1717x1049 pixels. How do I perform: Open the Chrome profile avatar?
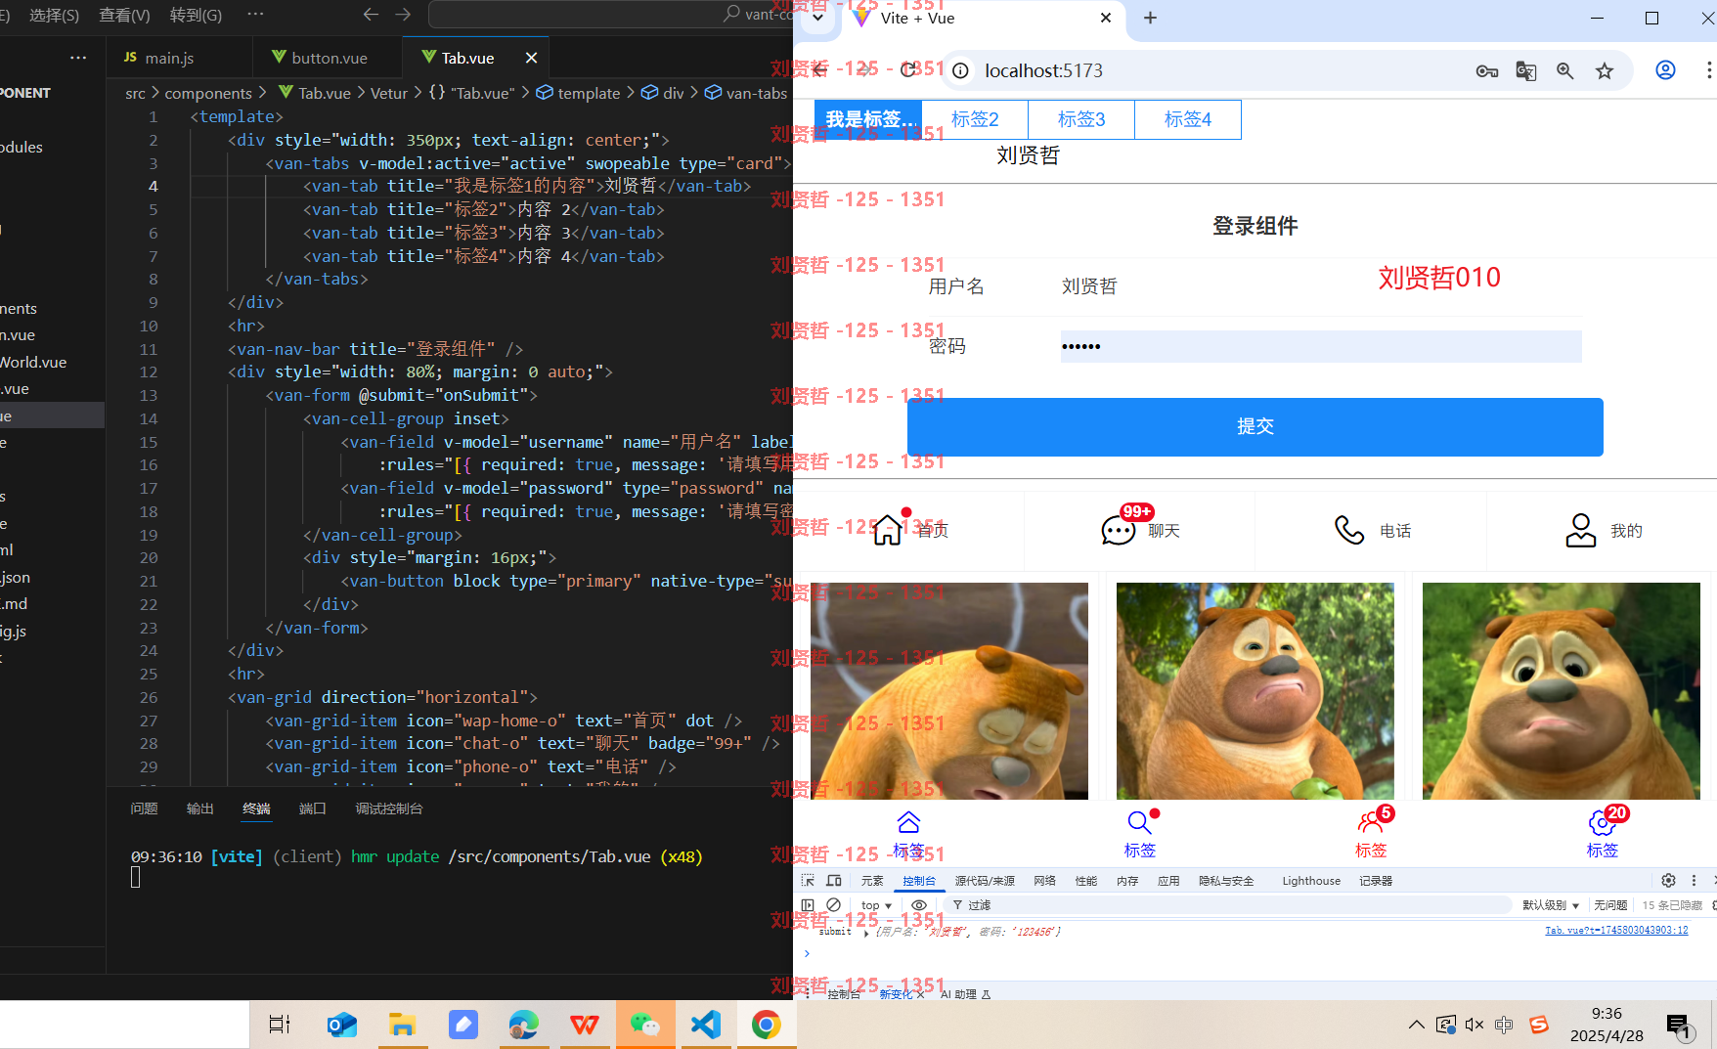(1665, 70)
